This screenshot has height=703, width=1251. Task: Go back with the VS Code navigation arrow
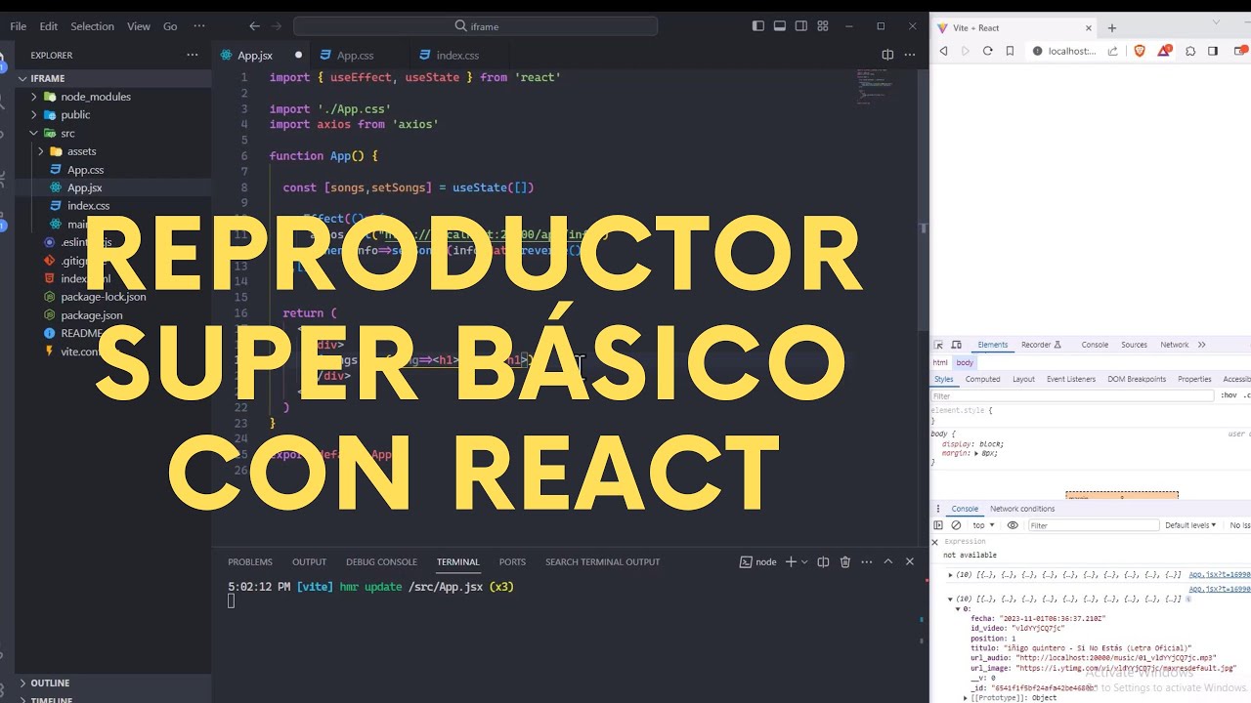tap(255, 26)
